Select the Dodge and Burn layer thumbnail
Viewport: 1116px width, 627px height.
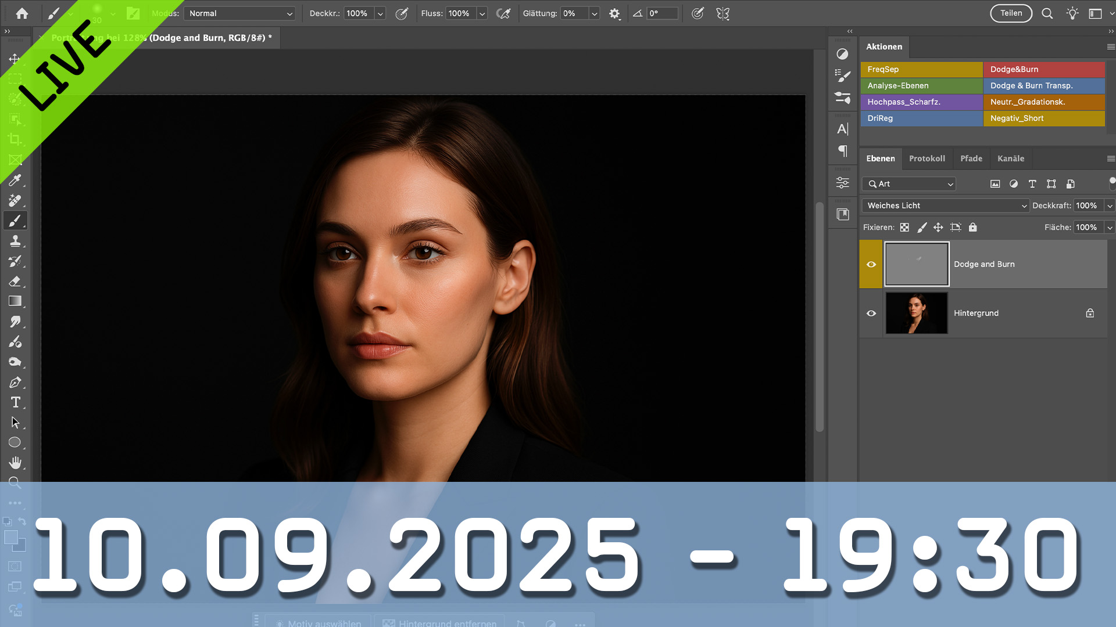click(917, 264)
